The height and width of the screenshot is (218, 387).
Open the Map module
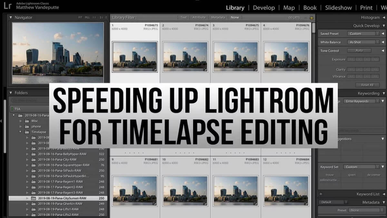[289, 8]
